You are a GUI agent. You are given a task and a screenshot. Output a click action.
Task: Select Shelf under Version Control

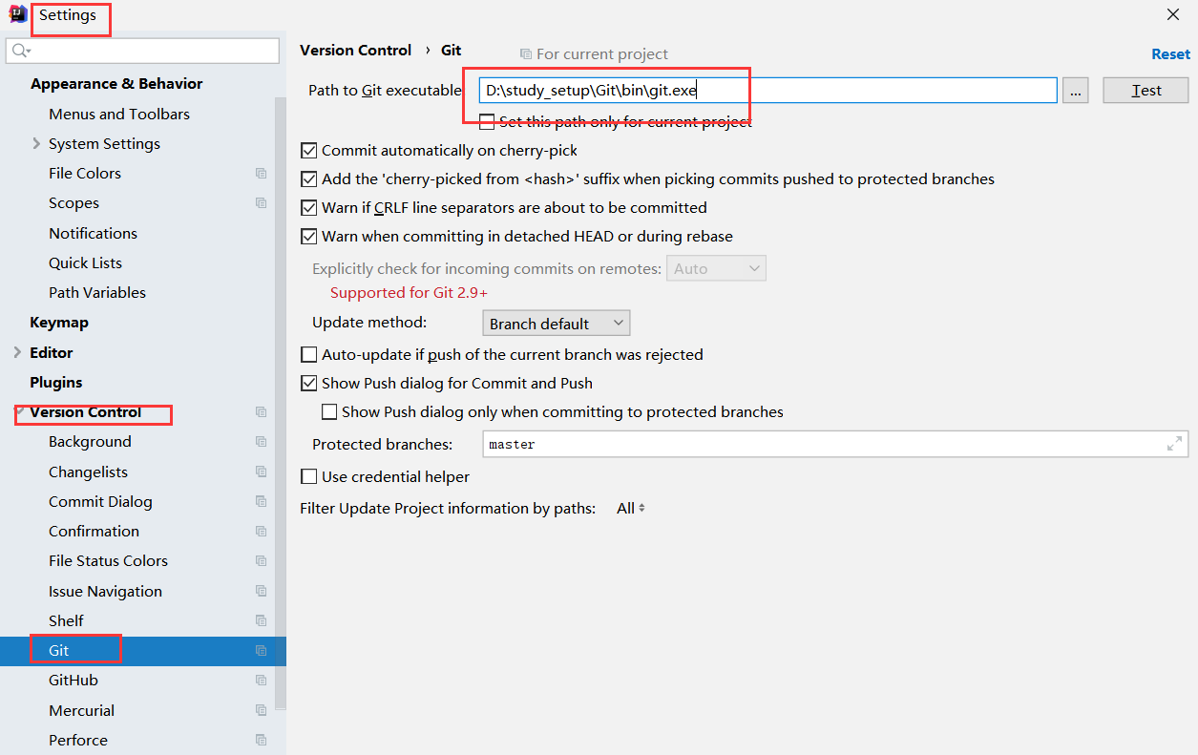[x=66, y=621]
